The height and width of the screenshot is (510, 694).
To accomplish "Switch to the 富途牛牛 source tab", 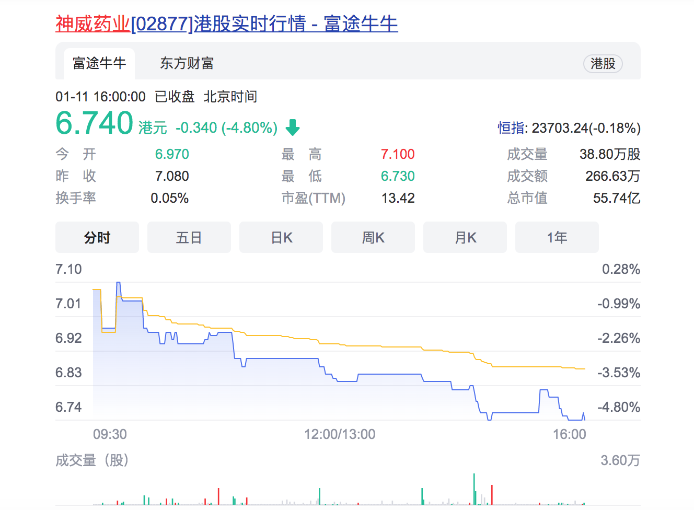I will [99, 64].
